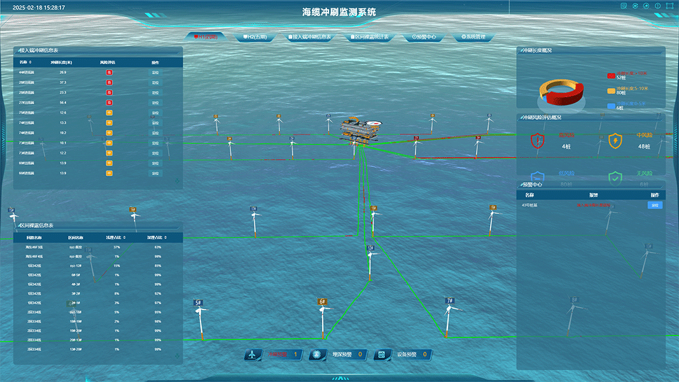Click the burial depth warning icon
The height and width of the screenshot is (382, 679).
[318, 355]
